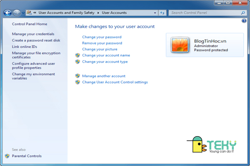Click the shield icon beside Change your account name

tap(77, 55)
